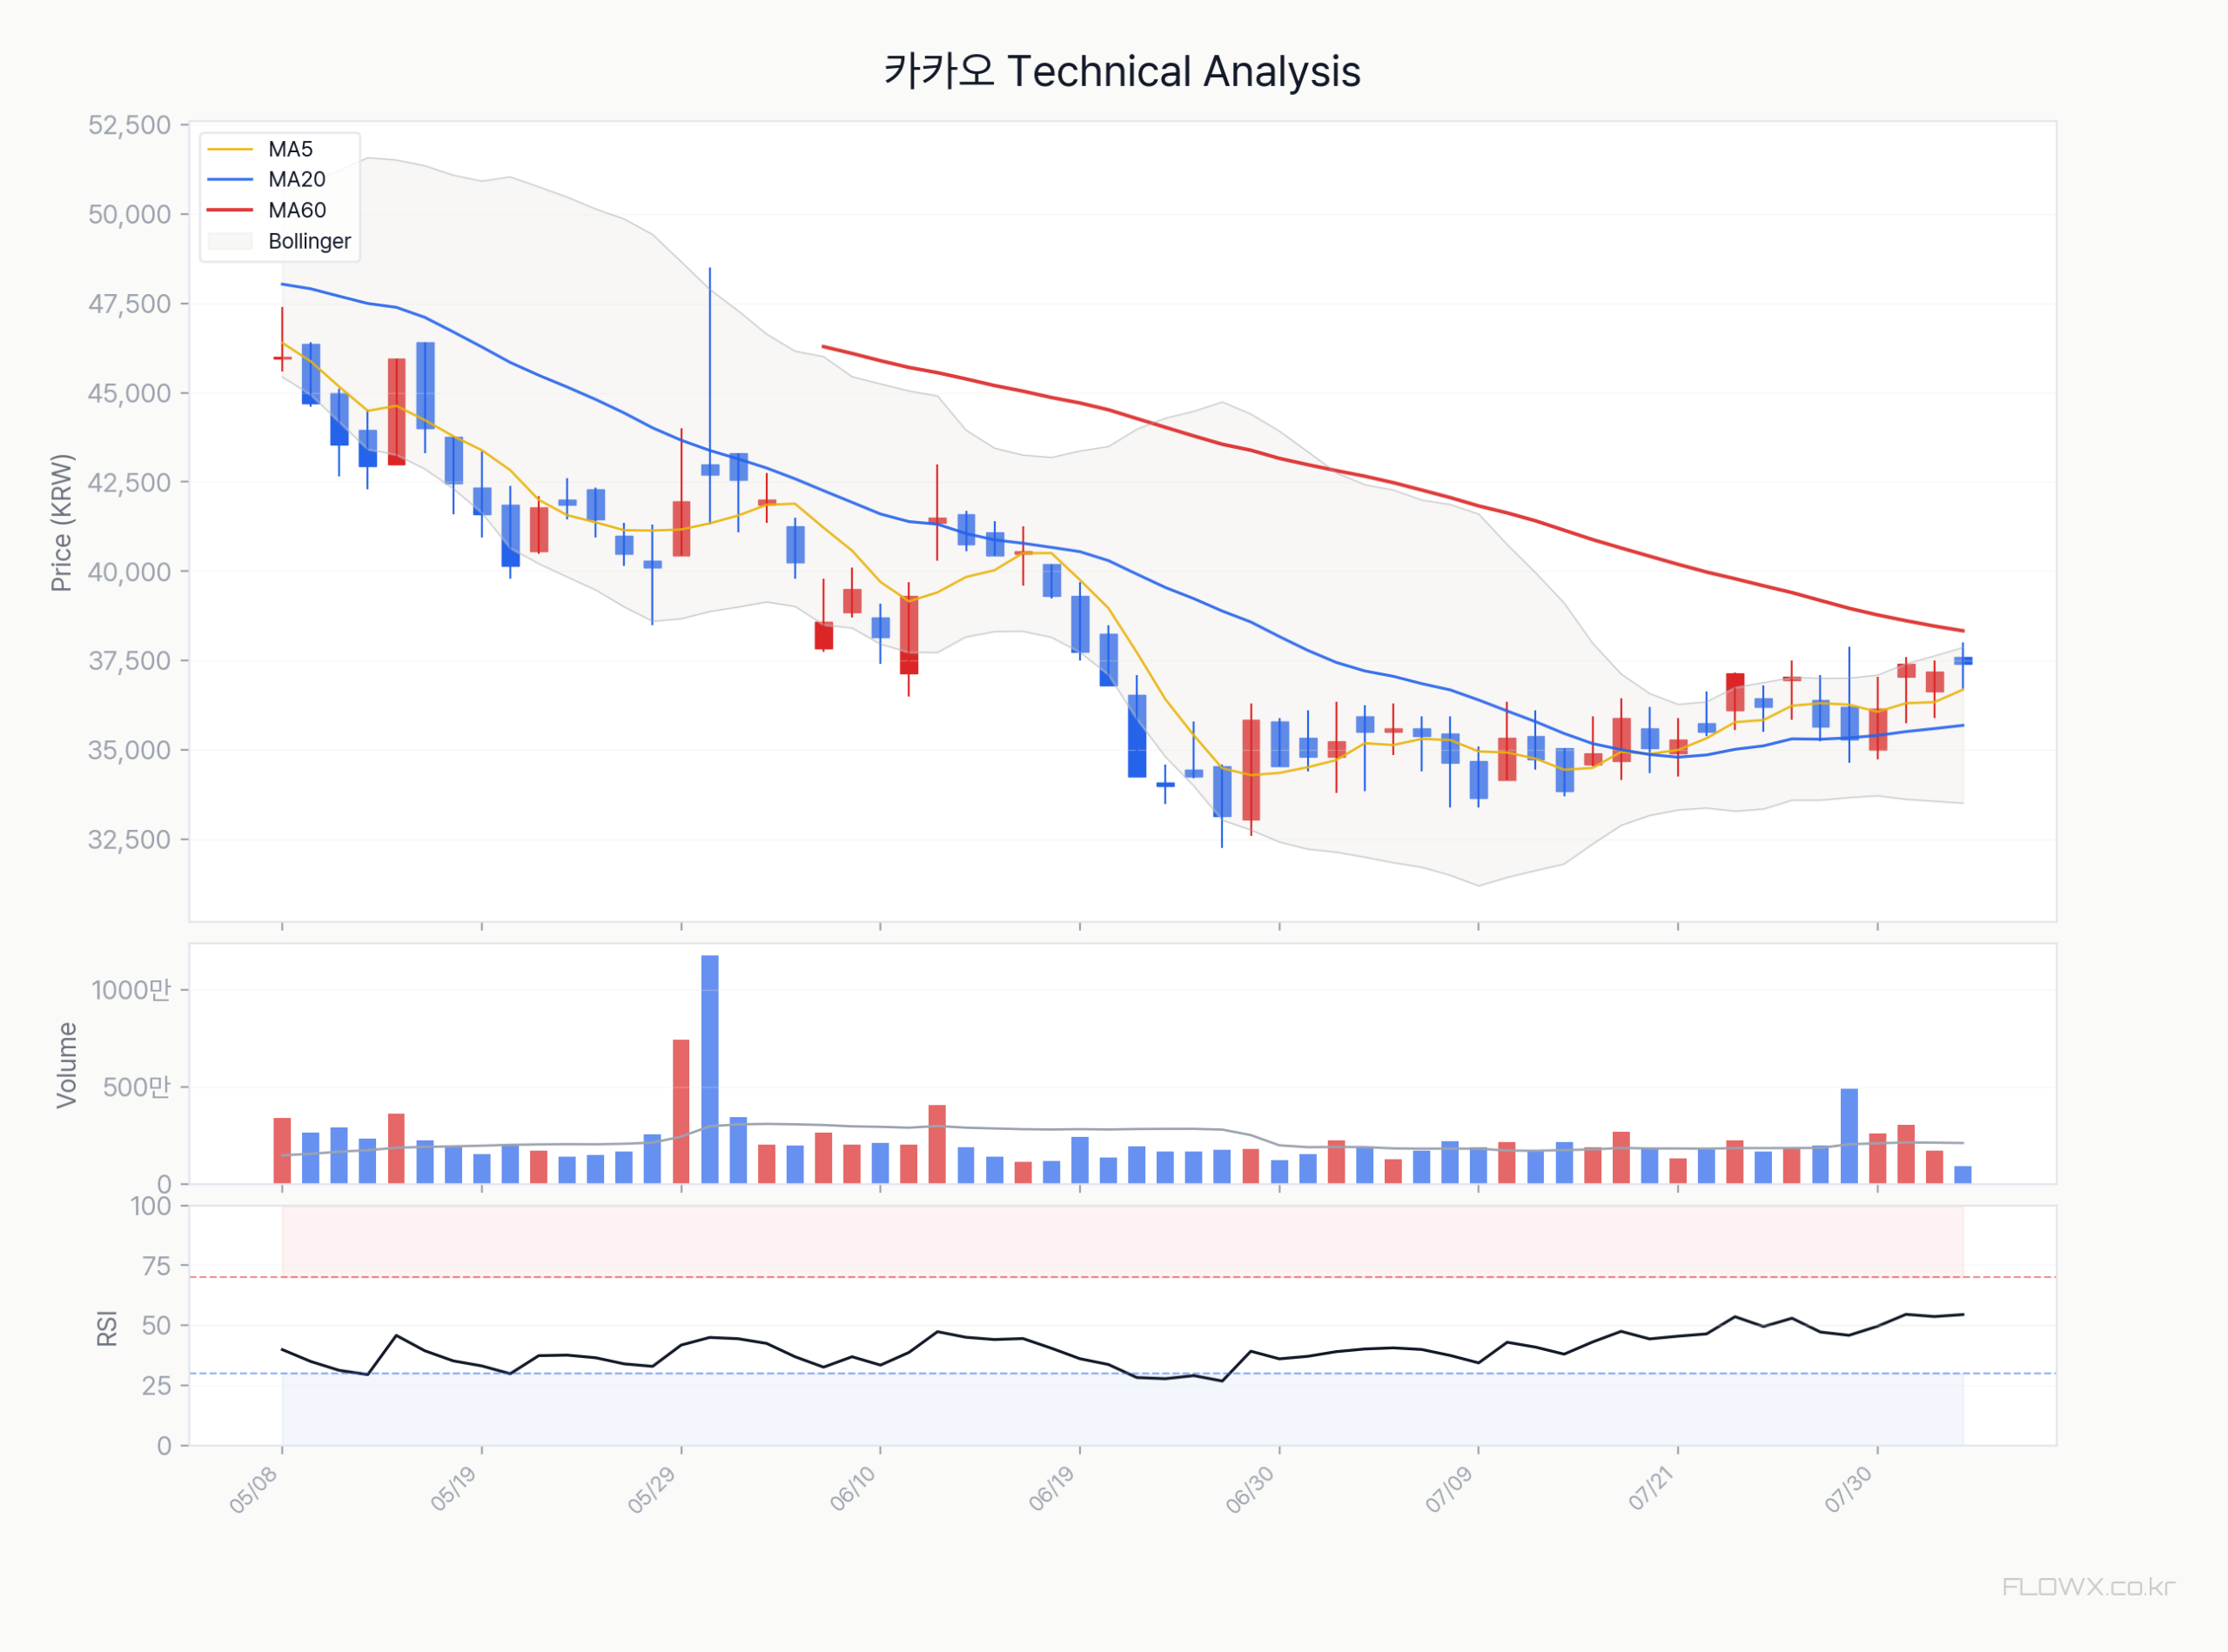Click the "1000만" volume tick label

[132, 991]
